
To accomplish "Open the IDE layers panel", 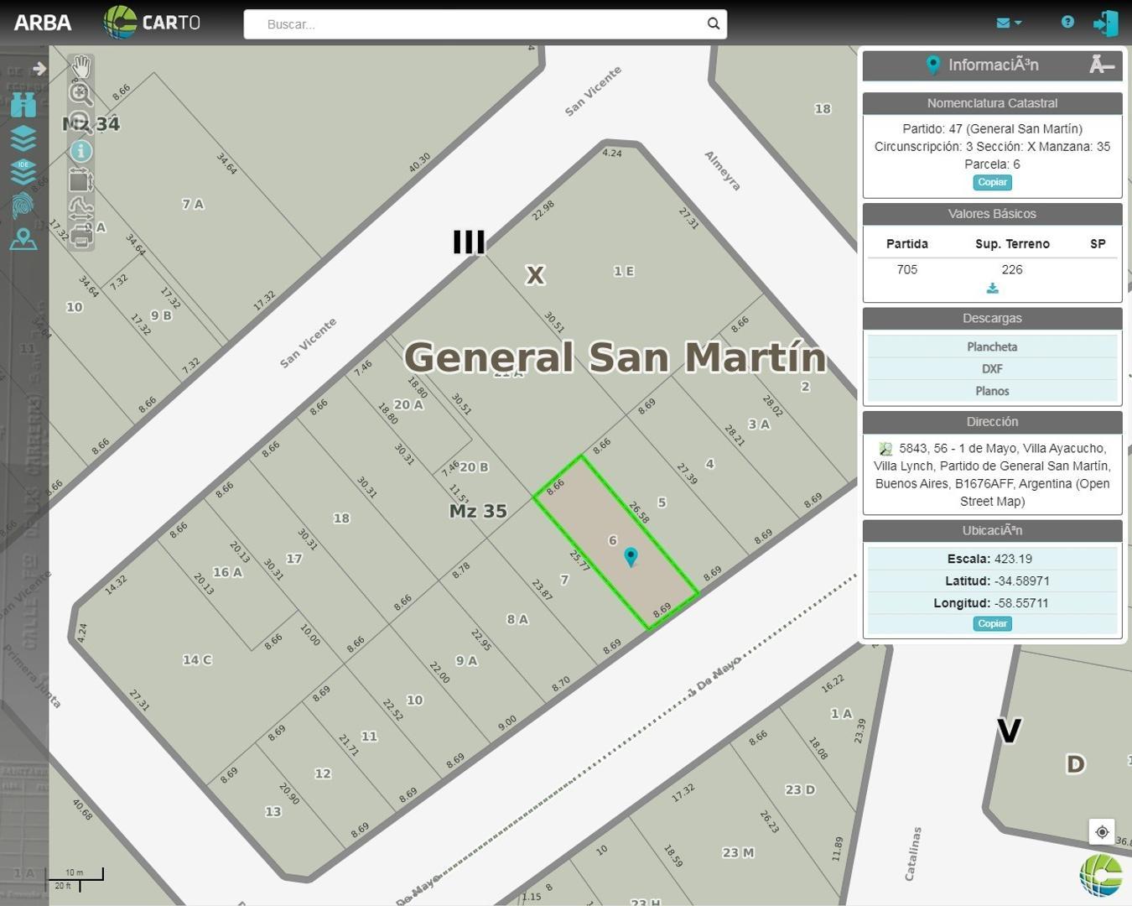I will click(x=23, y=171).
